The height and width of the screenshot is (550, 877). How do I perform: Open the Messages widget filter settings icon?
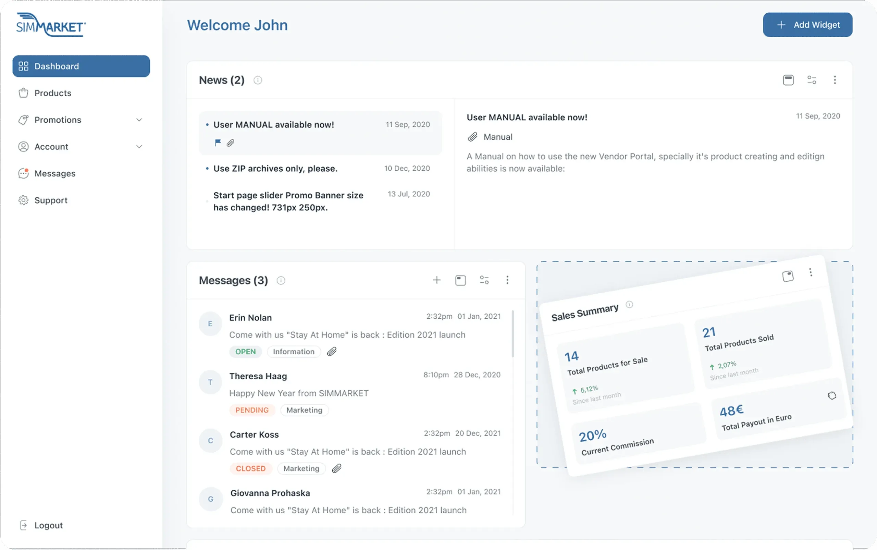click(x=484, y=280)
